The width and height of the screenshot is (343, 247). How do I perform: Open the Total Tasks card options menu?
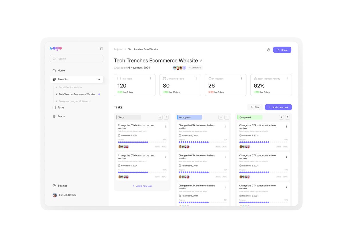[x=151, y=79]
